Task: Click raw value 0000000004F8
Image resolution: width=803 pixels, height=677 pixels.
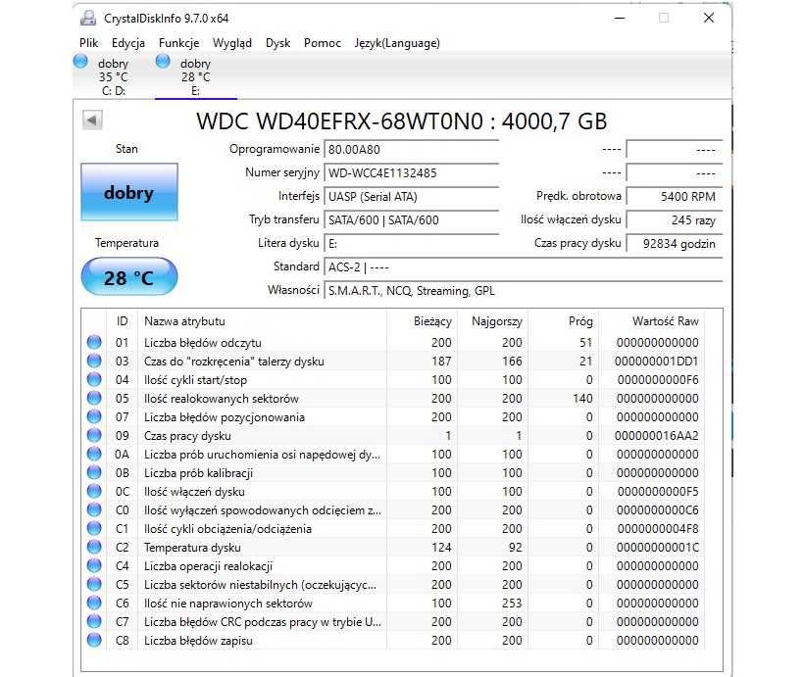Action: pos(658,529)
